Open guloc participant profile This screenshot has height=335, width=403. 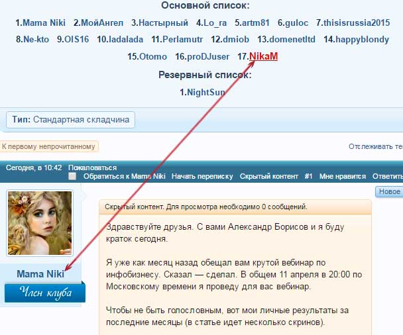coord(296,23)
